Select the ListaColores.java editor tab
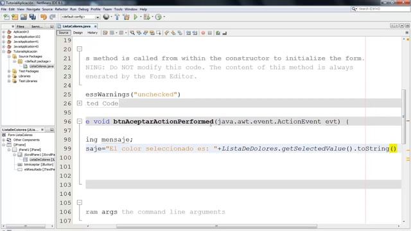Viewport: 411px width, 231px height. [x=76, y=26]
